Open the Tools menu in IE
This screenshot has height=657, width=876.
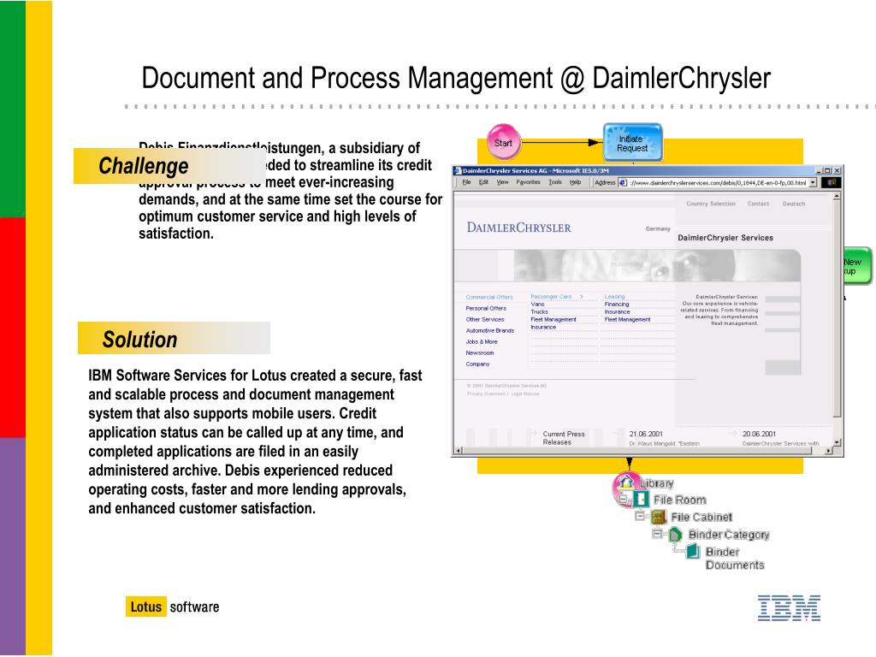(x=554, y=182)
